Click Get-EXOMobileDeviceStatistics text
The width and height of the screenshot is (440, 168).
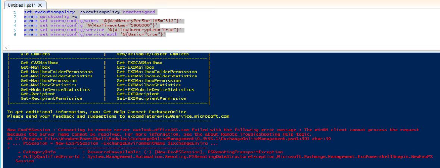click(x=155, y=90)
